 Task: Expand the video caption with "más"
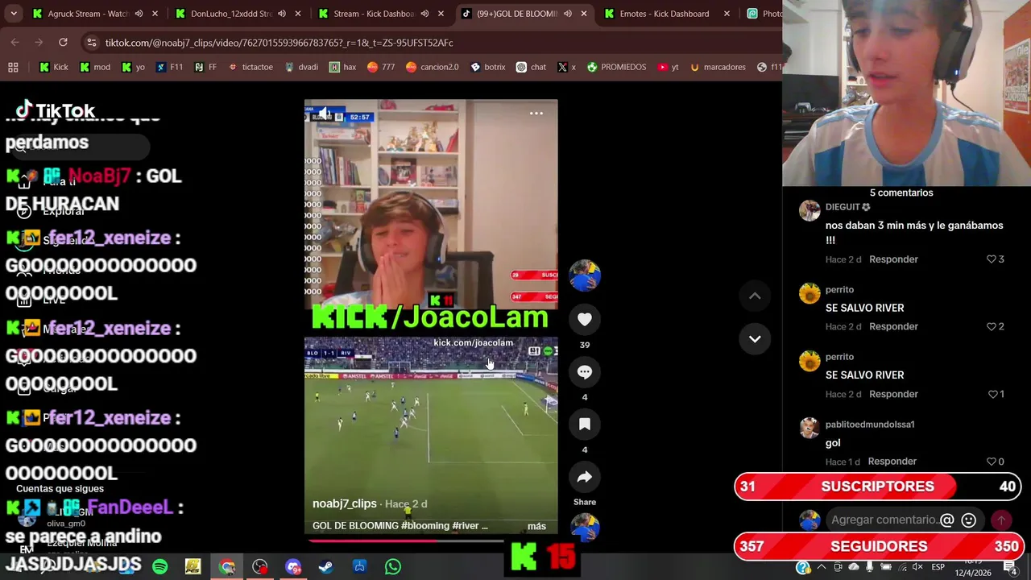(536, 526)
